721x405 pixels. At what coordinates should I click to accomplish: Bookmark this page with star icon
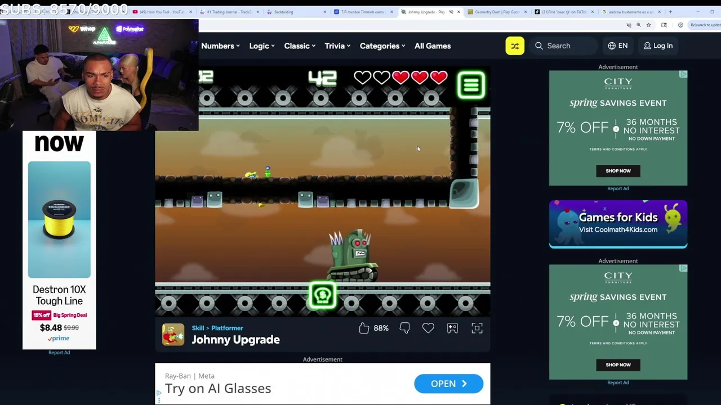coord(648,25)
